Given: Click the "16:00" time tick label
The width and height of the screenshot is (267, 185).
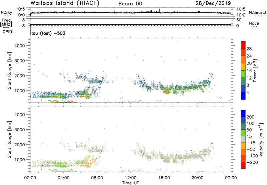Looking at the screenshot, I should point(164,178).
